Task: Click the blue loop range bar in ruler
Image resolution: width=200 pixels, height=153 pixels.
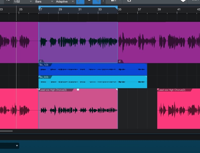Action: (x=78, y=6)
